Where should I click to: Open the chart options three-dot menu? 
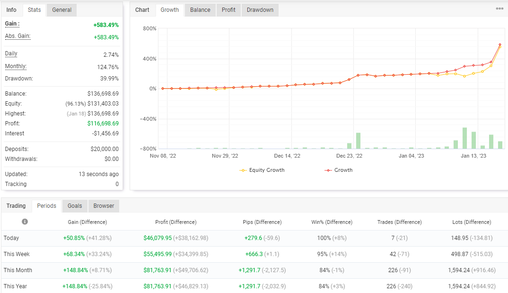click(499, 9)
